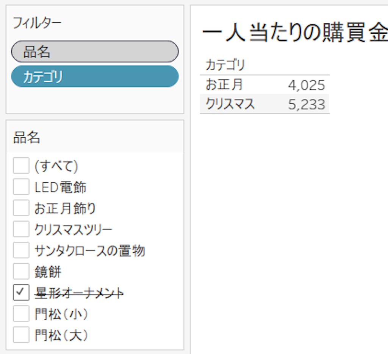Check the 門松(小) checkbox
This screenshot has width=388, height=354.
[21, 314]
